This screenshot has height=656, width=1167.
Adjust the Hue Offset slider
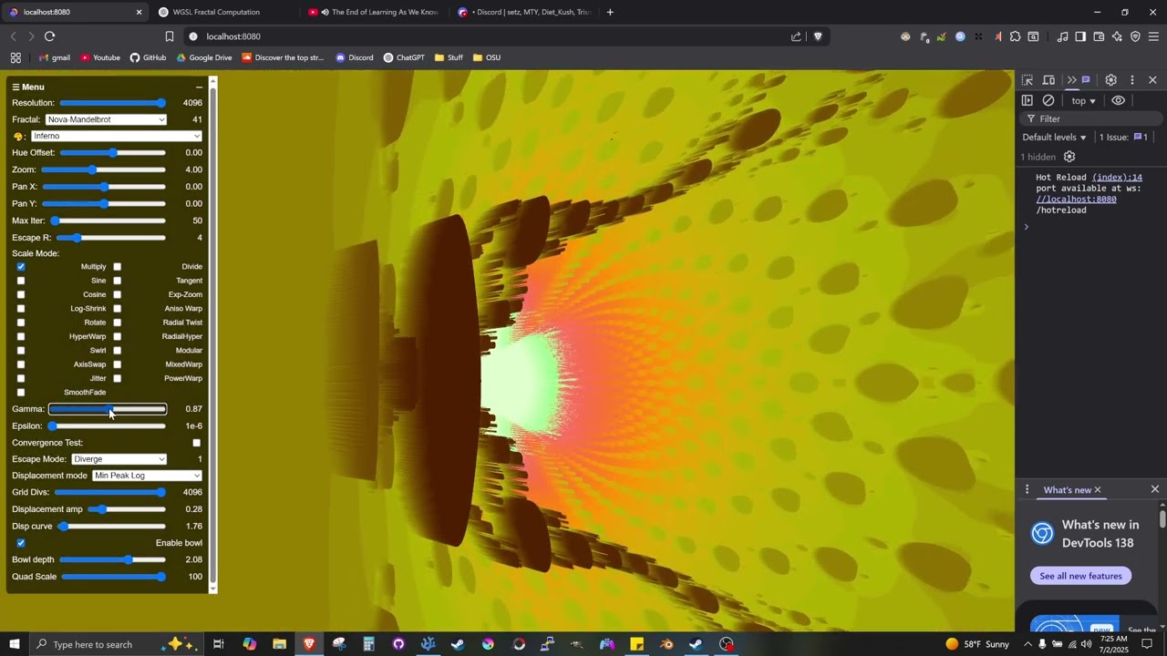point(113,152)
